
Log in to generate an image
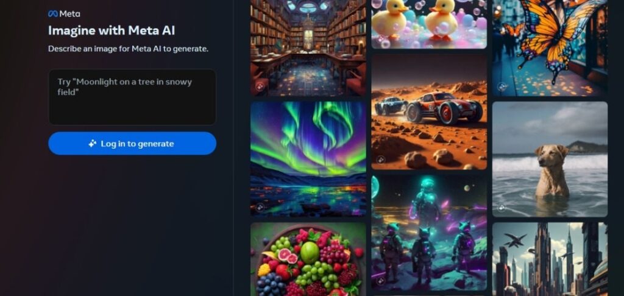click(132, 144)
